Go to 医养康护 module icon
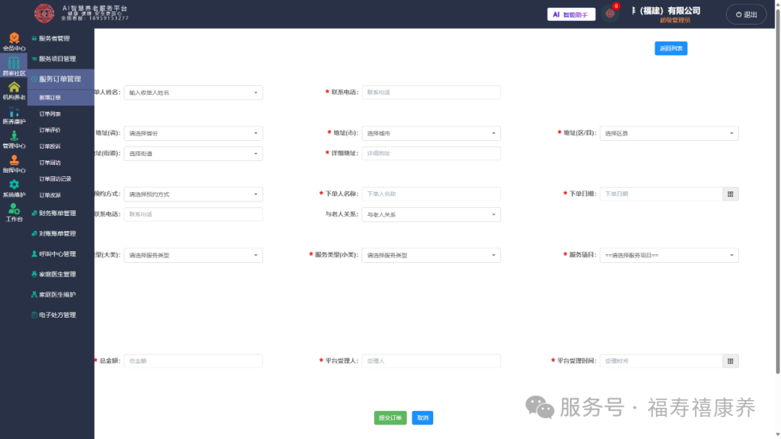Image resolution: width=781 pixels, height=439 pixels. (14, 116)
